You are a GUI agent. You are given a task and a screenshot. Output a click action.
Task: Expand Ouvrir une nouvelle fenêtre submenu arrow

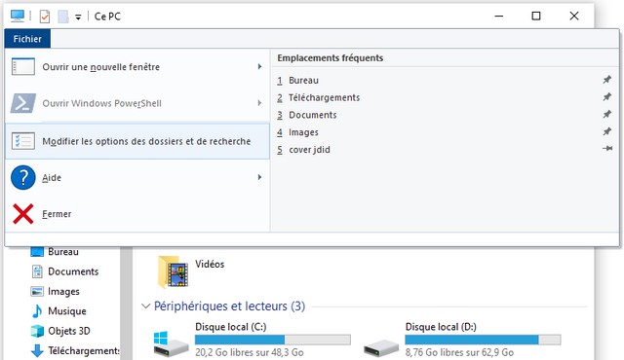pos(259,67)
